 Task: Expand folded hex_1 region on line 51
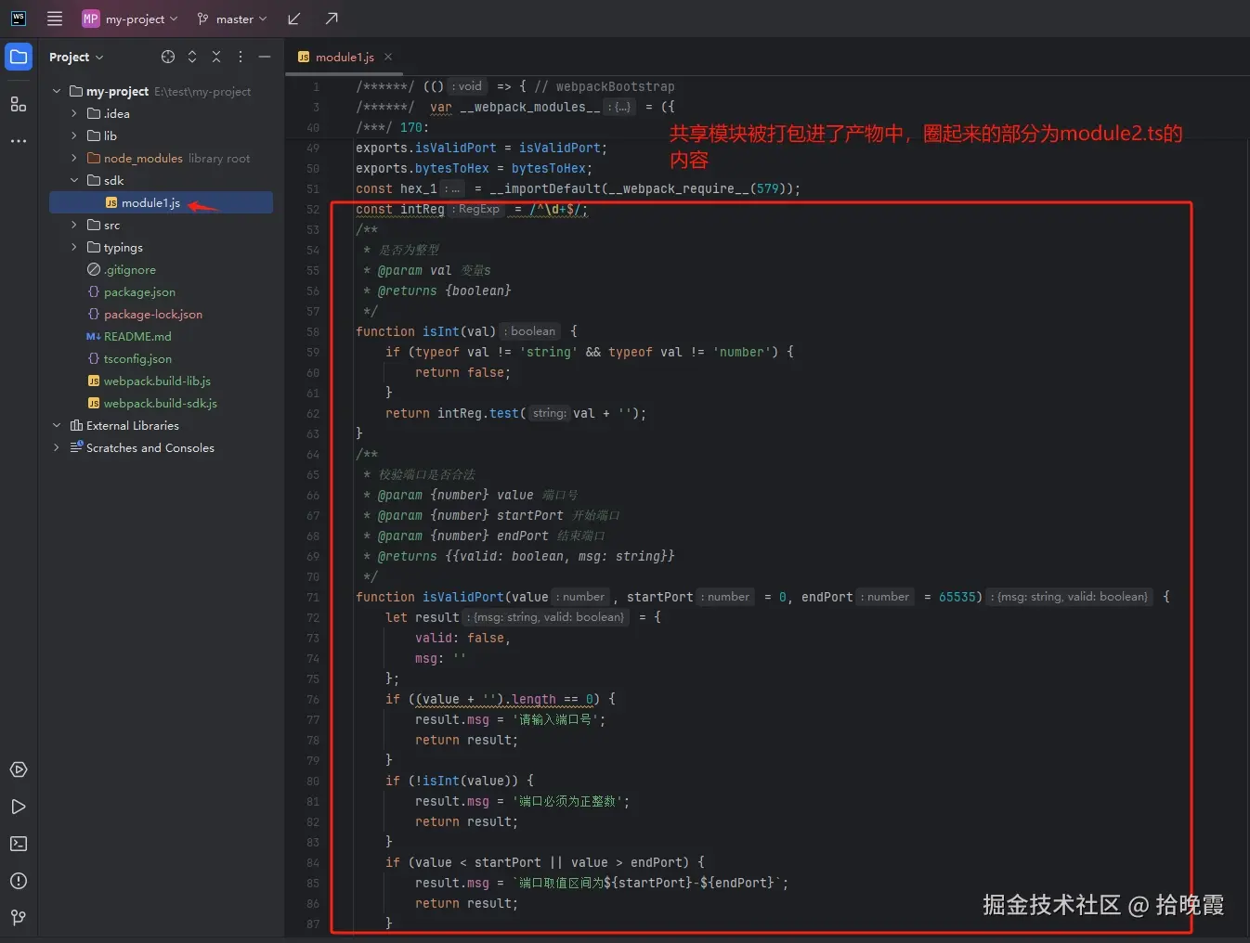click(452, 188)
